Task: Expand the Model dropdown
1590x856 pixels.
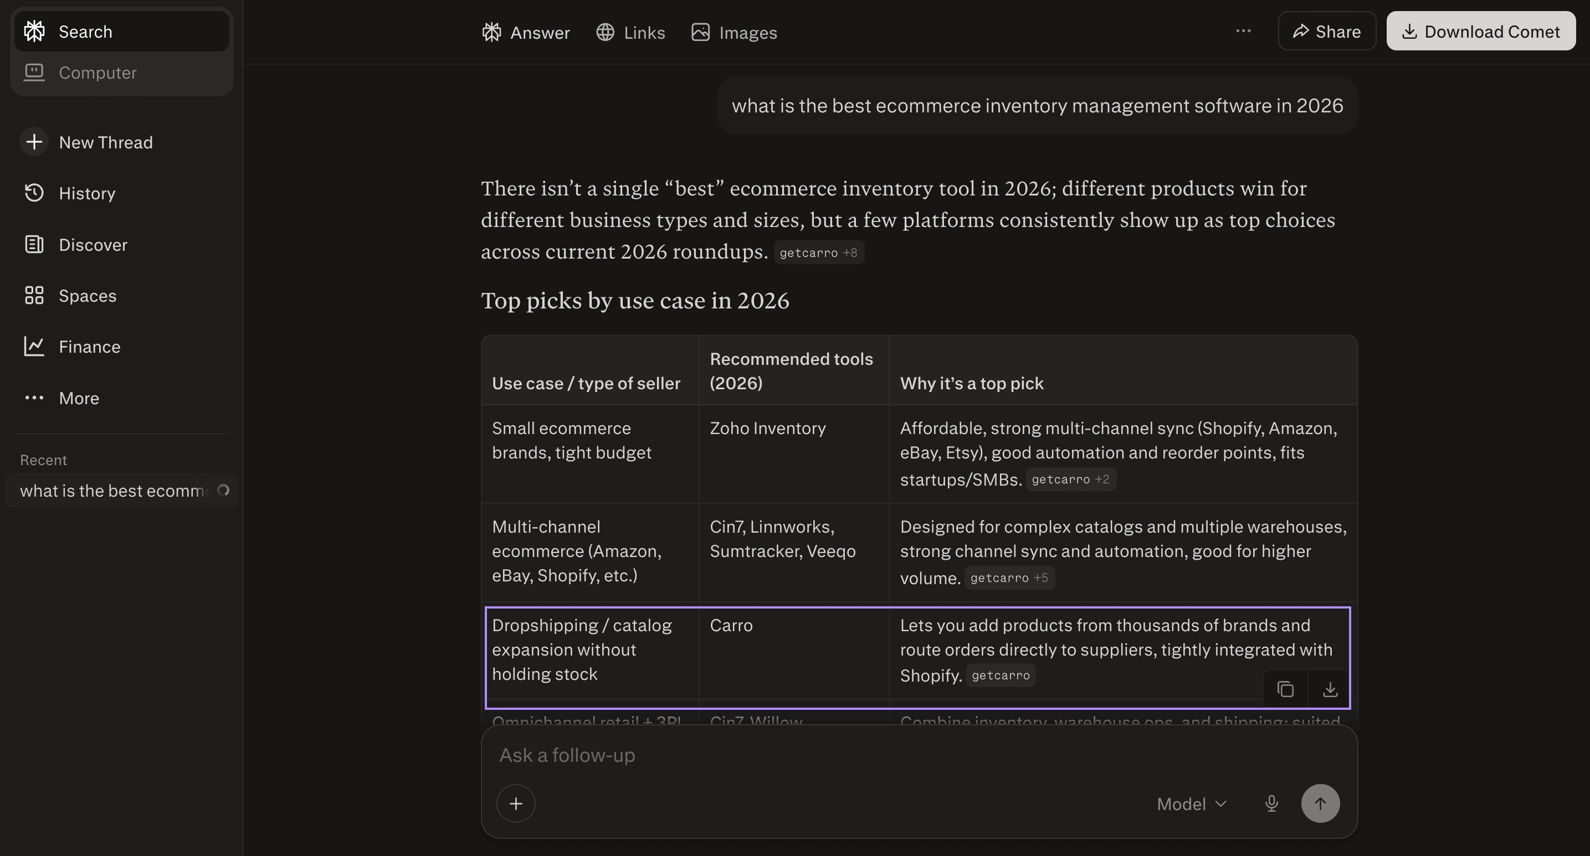Action: [x=1191, y=803]
